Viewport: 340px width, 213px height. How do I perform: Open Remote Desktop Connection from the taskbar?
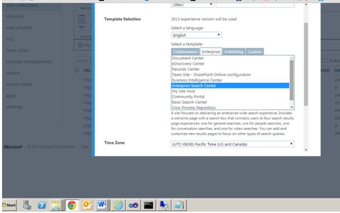[164, 205]
